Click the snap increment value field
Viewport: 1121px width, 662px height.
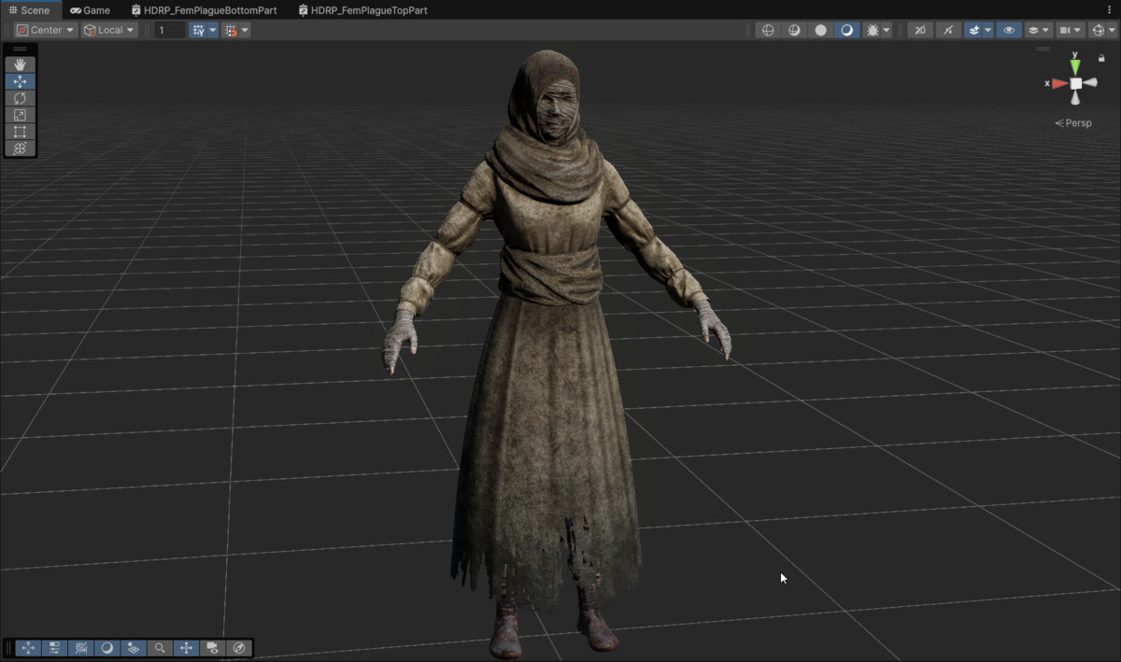(x=170, y=30)
